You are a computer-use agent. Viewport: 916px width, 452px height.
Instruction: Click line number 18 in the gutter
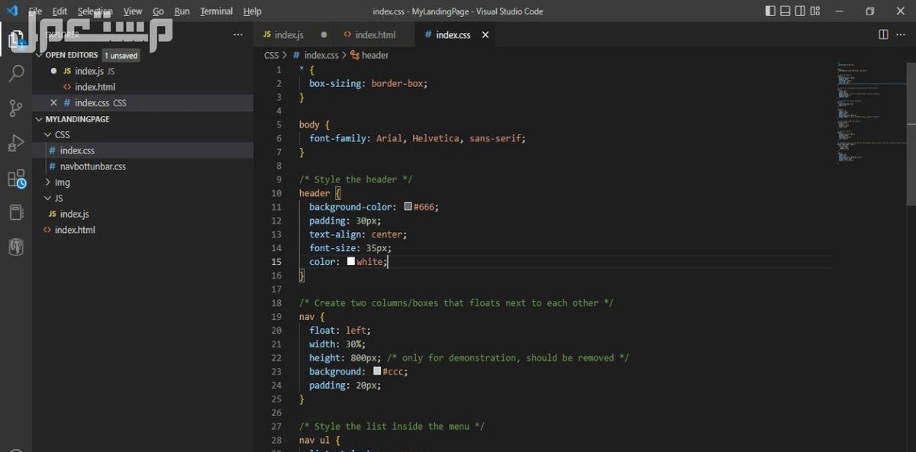click(276, 303)
